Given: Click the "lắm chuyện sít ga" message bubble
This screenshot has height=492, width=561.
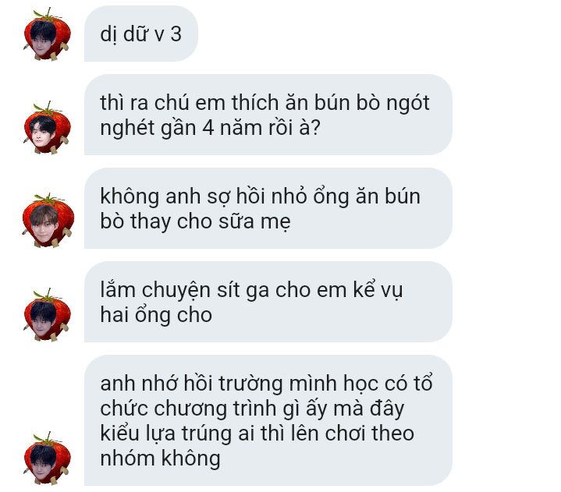Looking at the screenshot, I should click(x=268, y=302).
